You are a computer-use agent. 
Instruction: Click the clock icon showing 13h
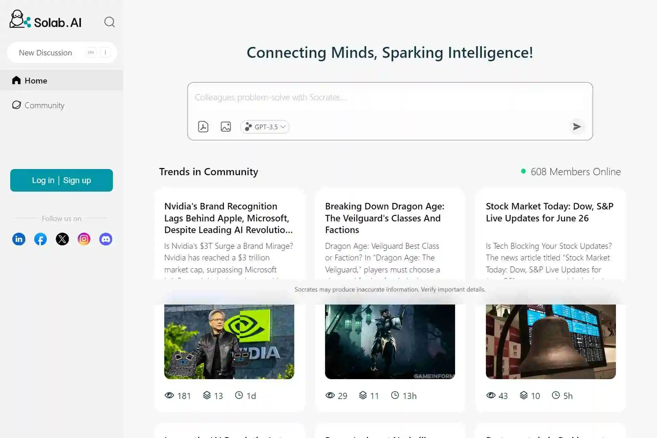click(395, 395)
